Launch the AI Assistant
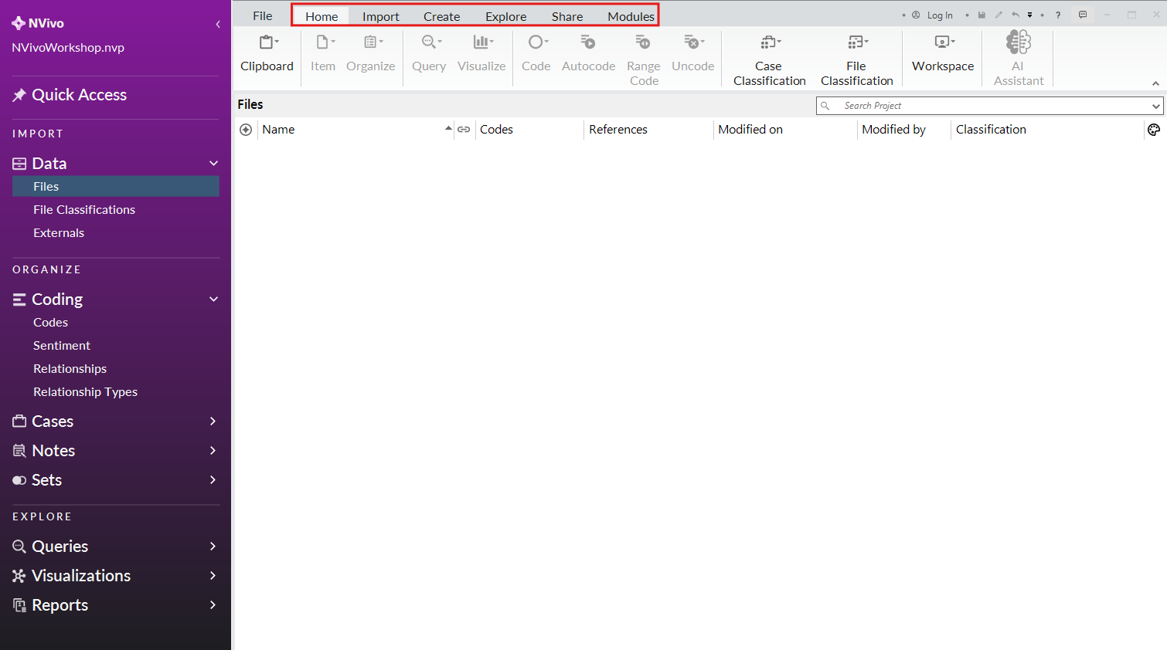The height and width of the screenshot is (650, 1167). point(1018,59)
